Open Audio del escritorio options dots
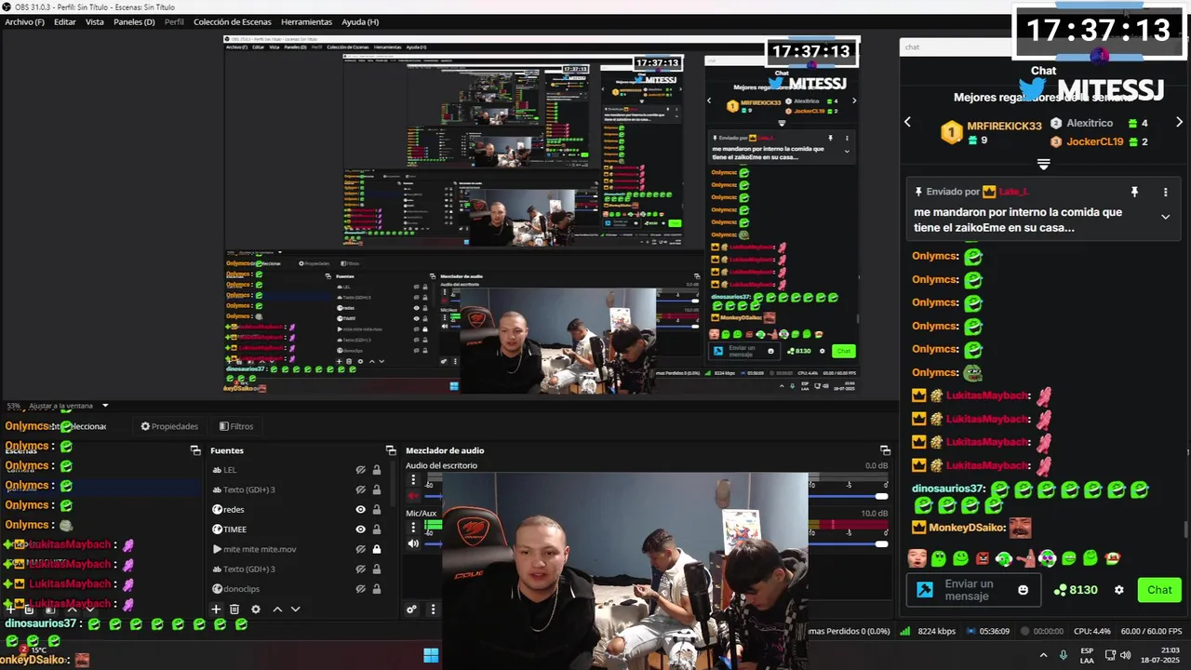 click(x=413, y=480)
